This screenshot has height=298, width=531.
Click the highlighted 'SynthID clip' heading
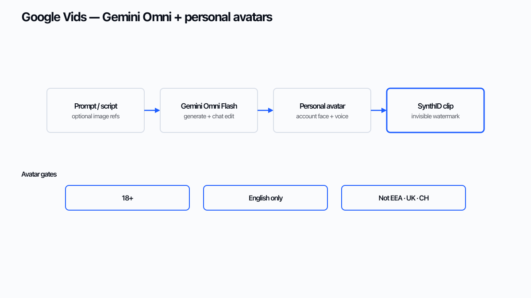(435, 106)
